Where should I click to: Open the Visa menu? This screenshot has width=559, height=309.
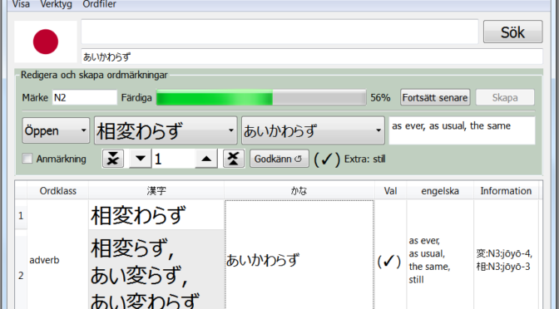click(x=21, y=5)
